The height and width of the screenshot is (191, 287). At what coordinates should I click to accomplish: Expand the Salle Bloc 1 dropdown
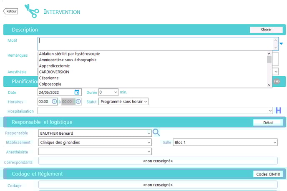[x=274, y=142]
